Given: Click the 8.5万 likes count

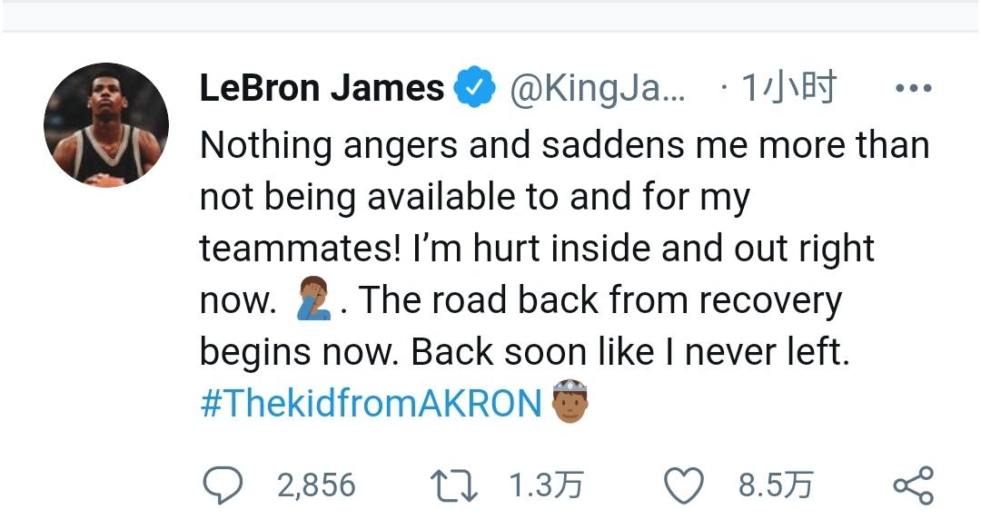Looking at the screenshot, I should (x=775, y=485).
